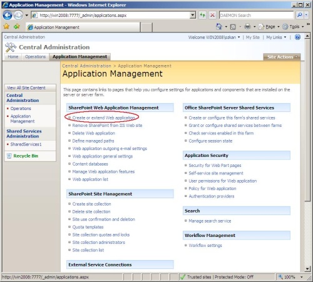The height and width of the screenshot is (282, 313).
Task: Open Operations in the left sidebar
Action: click(21, 108)
